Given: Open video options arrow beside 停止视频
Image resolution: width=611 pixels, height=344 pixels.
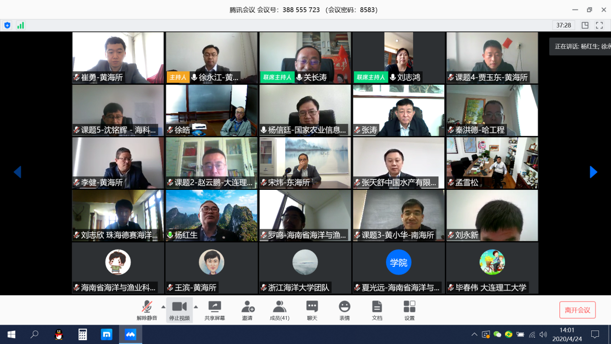Looking at the screenshot, I should [x=196, y=307].
